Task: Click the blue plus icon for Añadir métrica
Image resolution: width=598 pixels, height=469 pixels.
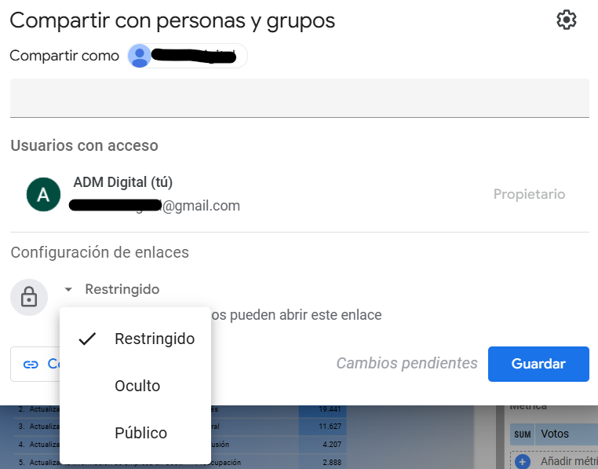Action: tap(523, 461)
